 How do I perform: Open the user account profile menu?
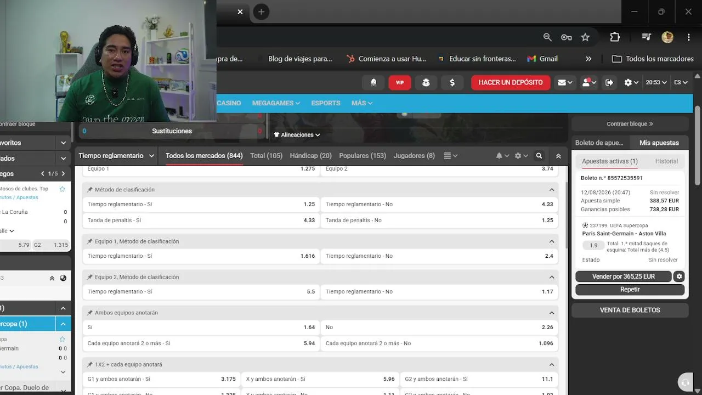[x=589, y=82]
